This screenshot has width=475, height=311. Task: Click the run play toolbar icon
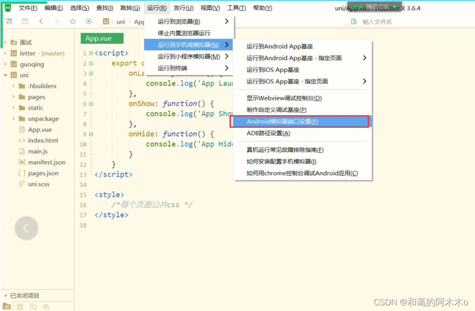pos(89,21)
